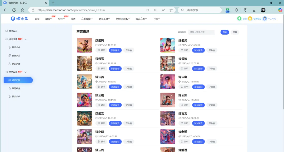Click 试试配音 for 媒云视
The width and height of the screenshot is (284, 152).
coord(115,105)
